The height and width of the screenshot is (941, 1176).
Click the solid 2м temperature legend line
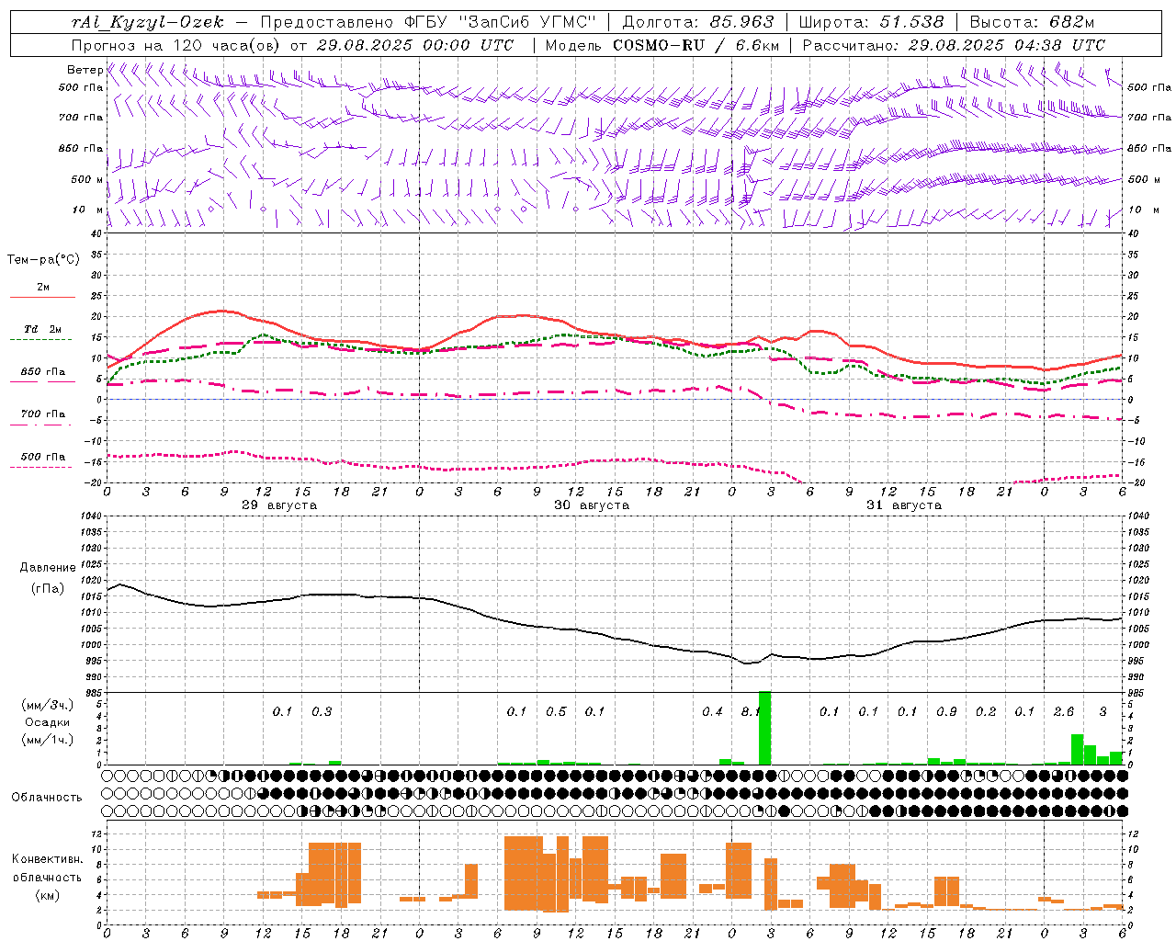click(42, 297)
